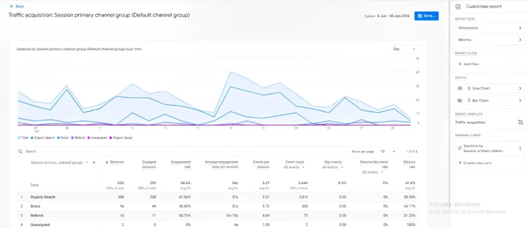
Task: Sort table by Sessions column header
Action: point(111,163)
